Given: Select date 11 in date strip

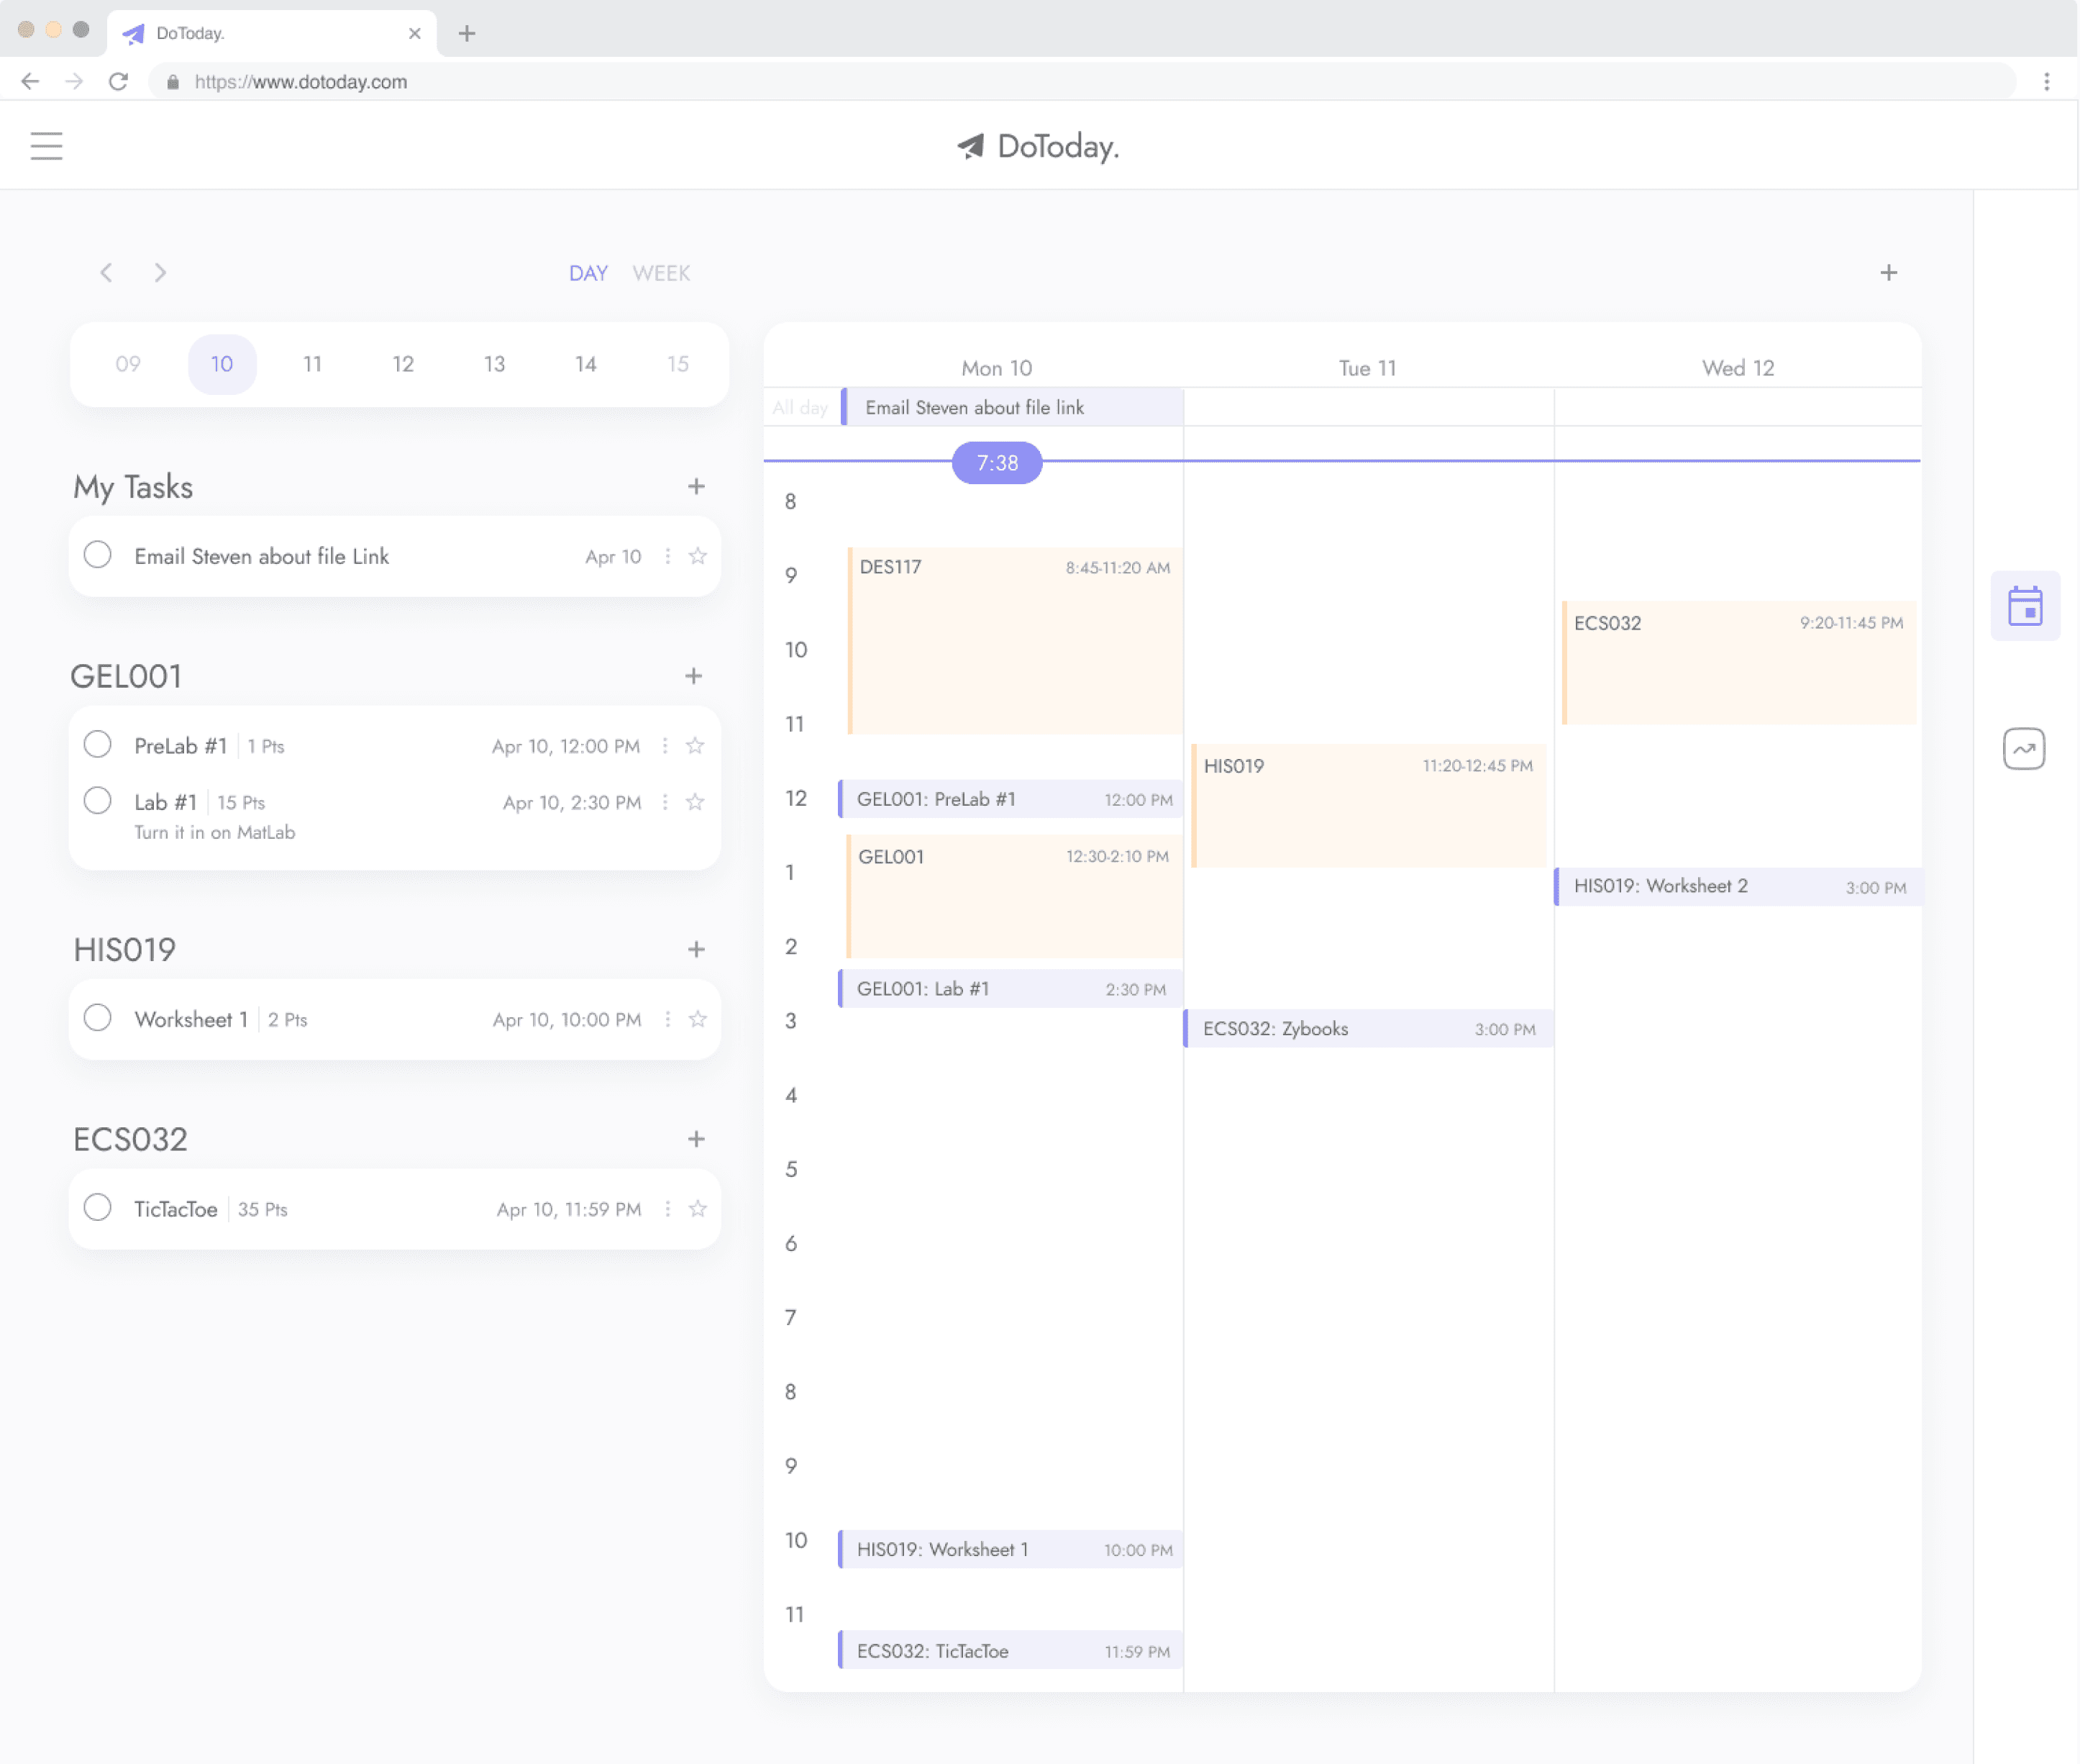Looking at the screenshot, I should point(313,364).
